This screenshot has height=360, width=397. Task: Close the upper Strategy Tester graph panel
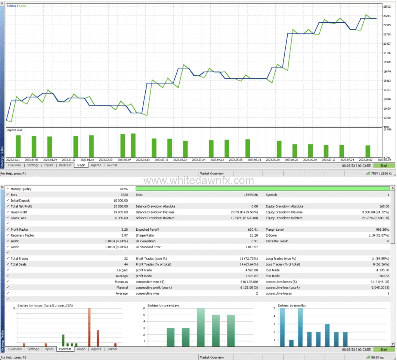(x=2, y=3)
